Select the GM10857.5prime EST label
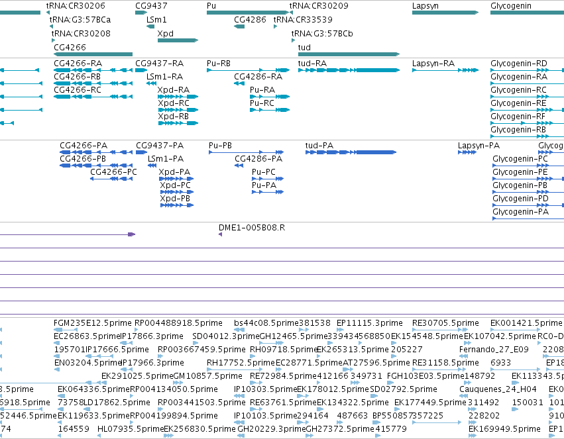564x439 pixels. click(208, 376)
